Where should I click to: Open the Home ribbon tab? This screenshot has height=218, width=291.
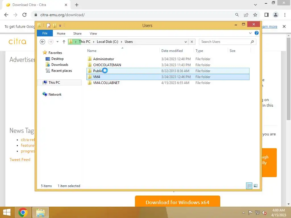(x=61, y=33)
